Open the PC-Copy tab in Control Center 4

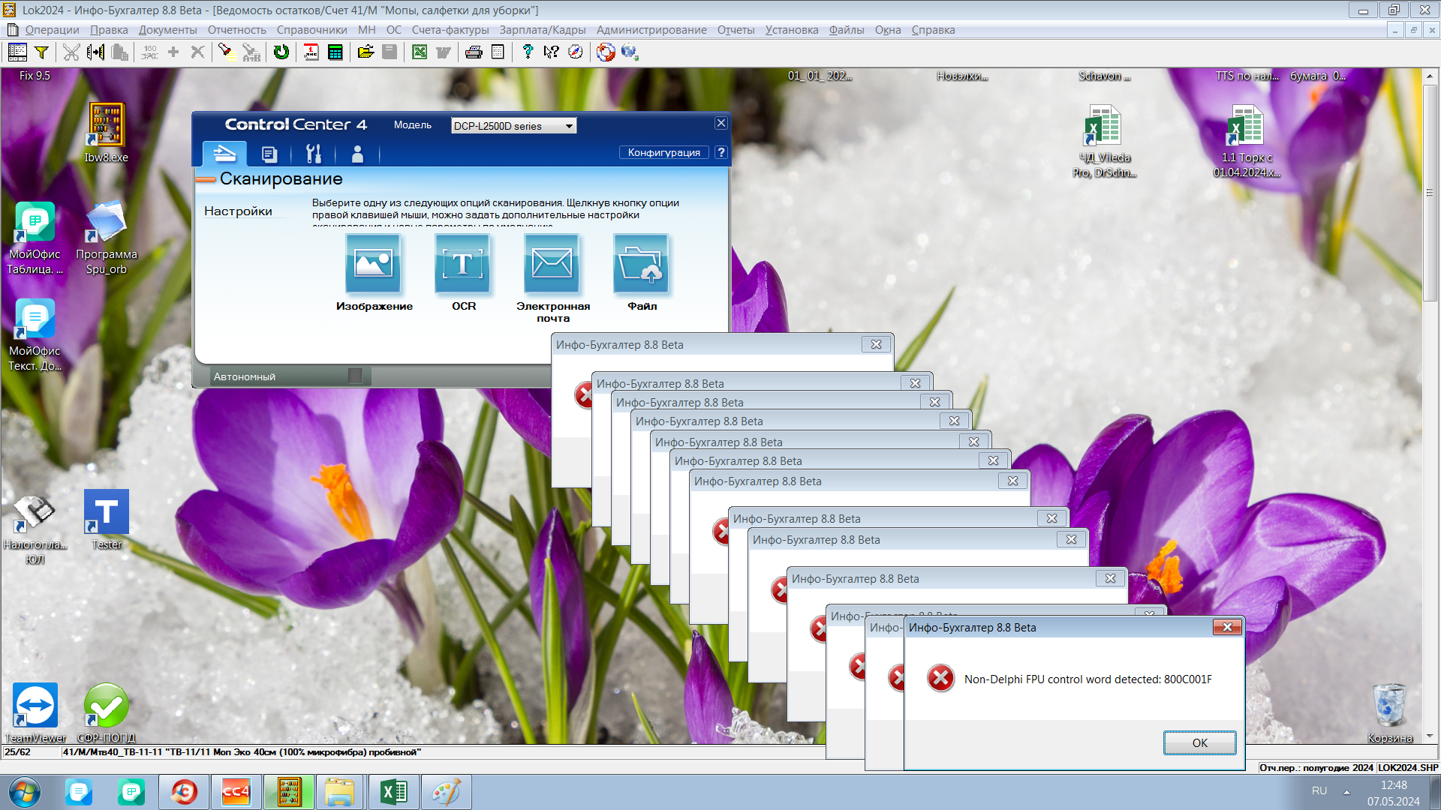[269, 154]
